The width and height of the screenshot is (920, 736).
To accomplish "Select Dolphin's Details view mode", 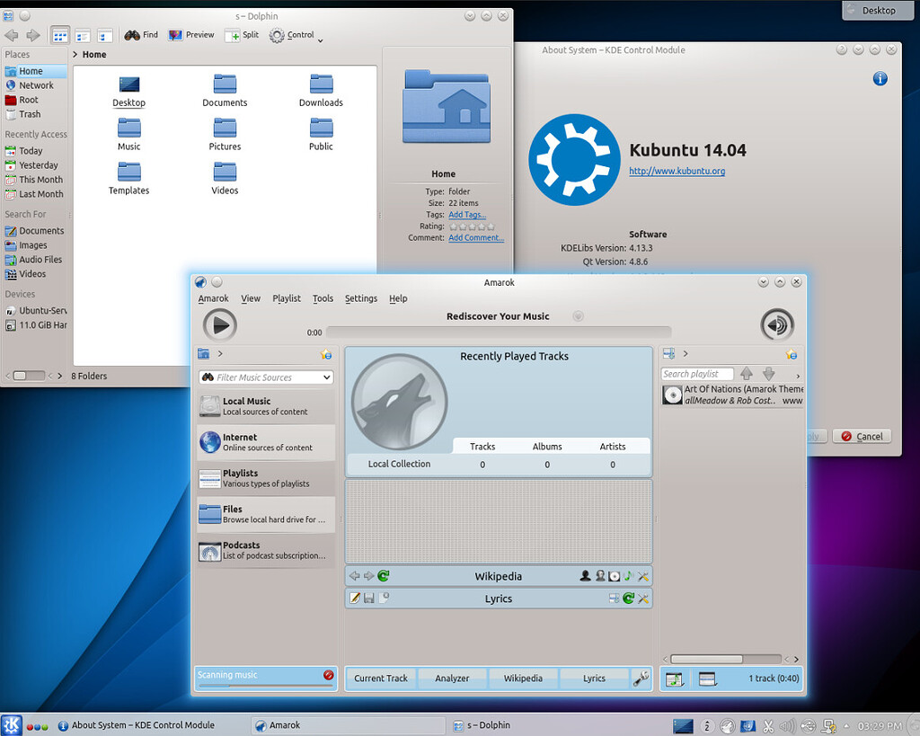I will pos(105,36).
